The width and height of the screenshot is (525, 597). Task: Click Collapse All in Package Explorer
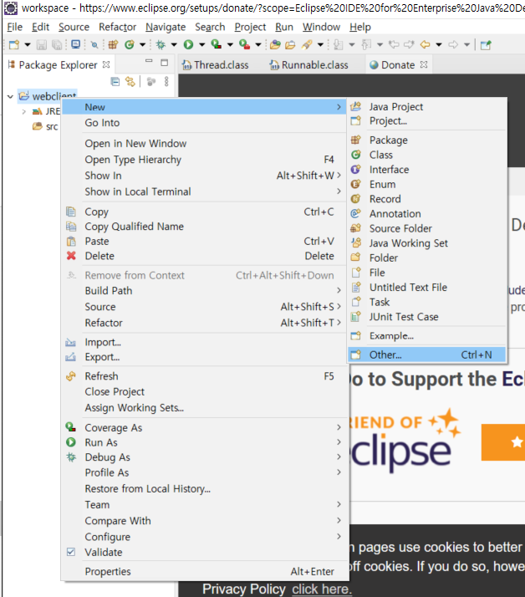115,81
